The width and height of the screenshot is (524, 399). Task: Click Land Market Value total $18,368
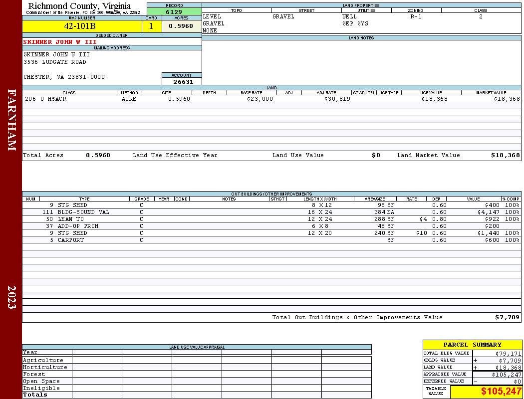click(505, 155)
